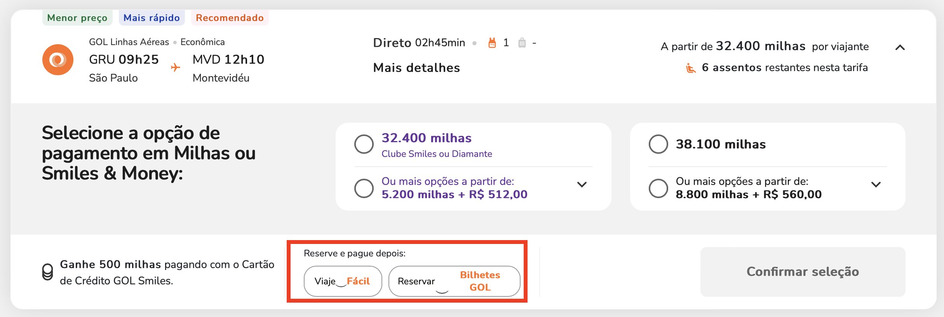Expand more options under 5.200 milhas
Image resolution: width=944 pixels, height=317 pixels.
[x=582, y=185]
